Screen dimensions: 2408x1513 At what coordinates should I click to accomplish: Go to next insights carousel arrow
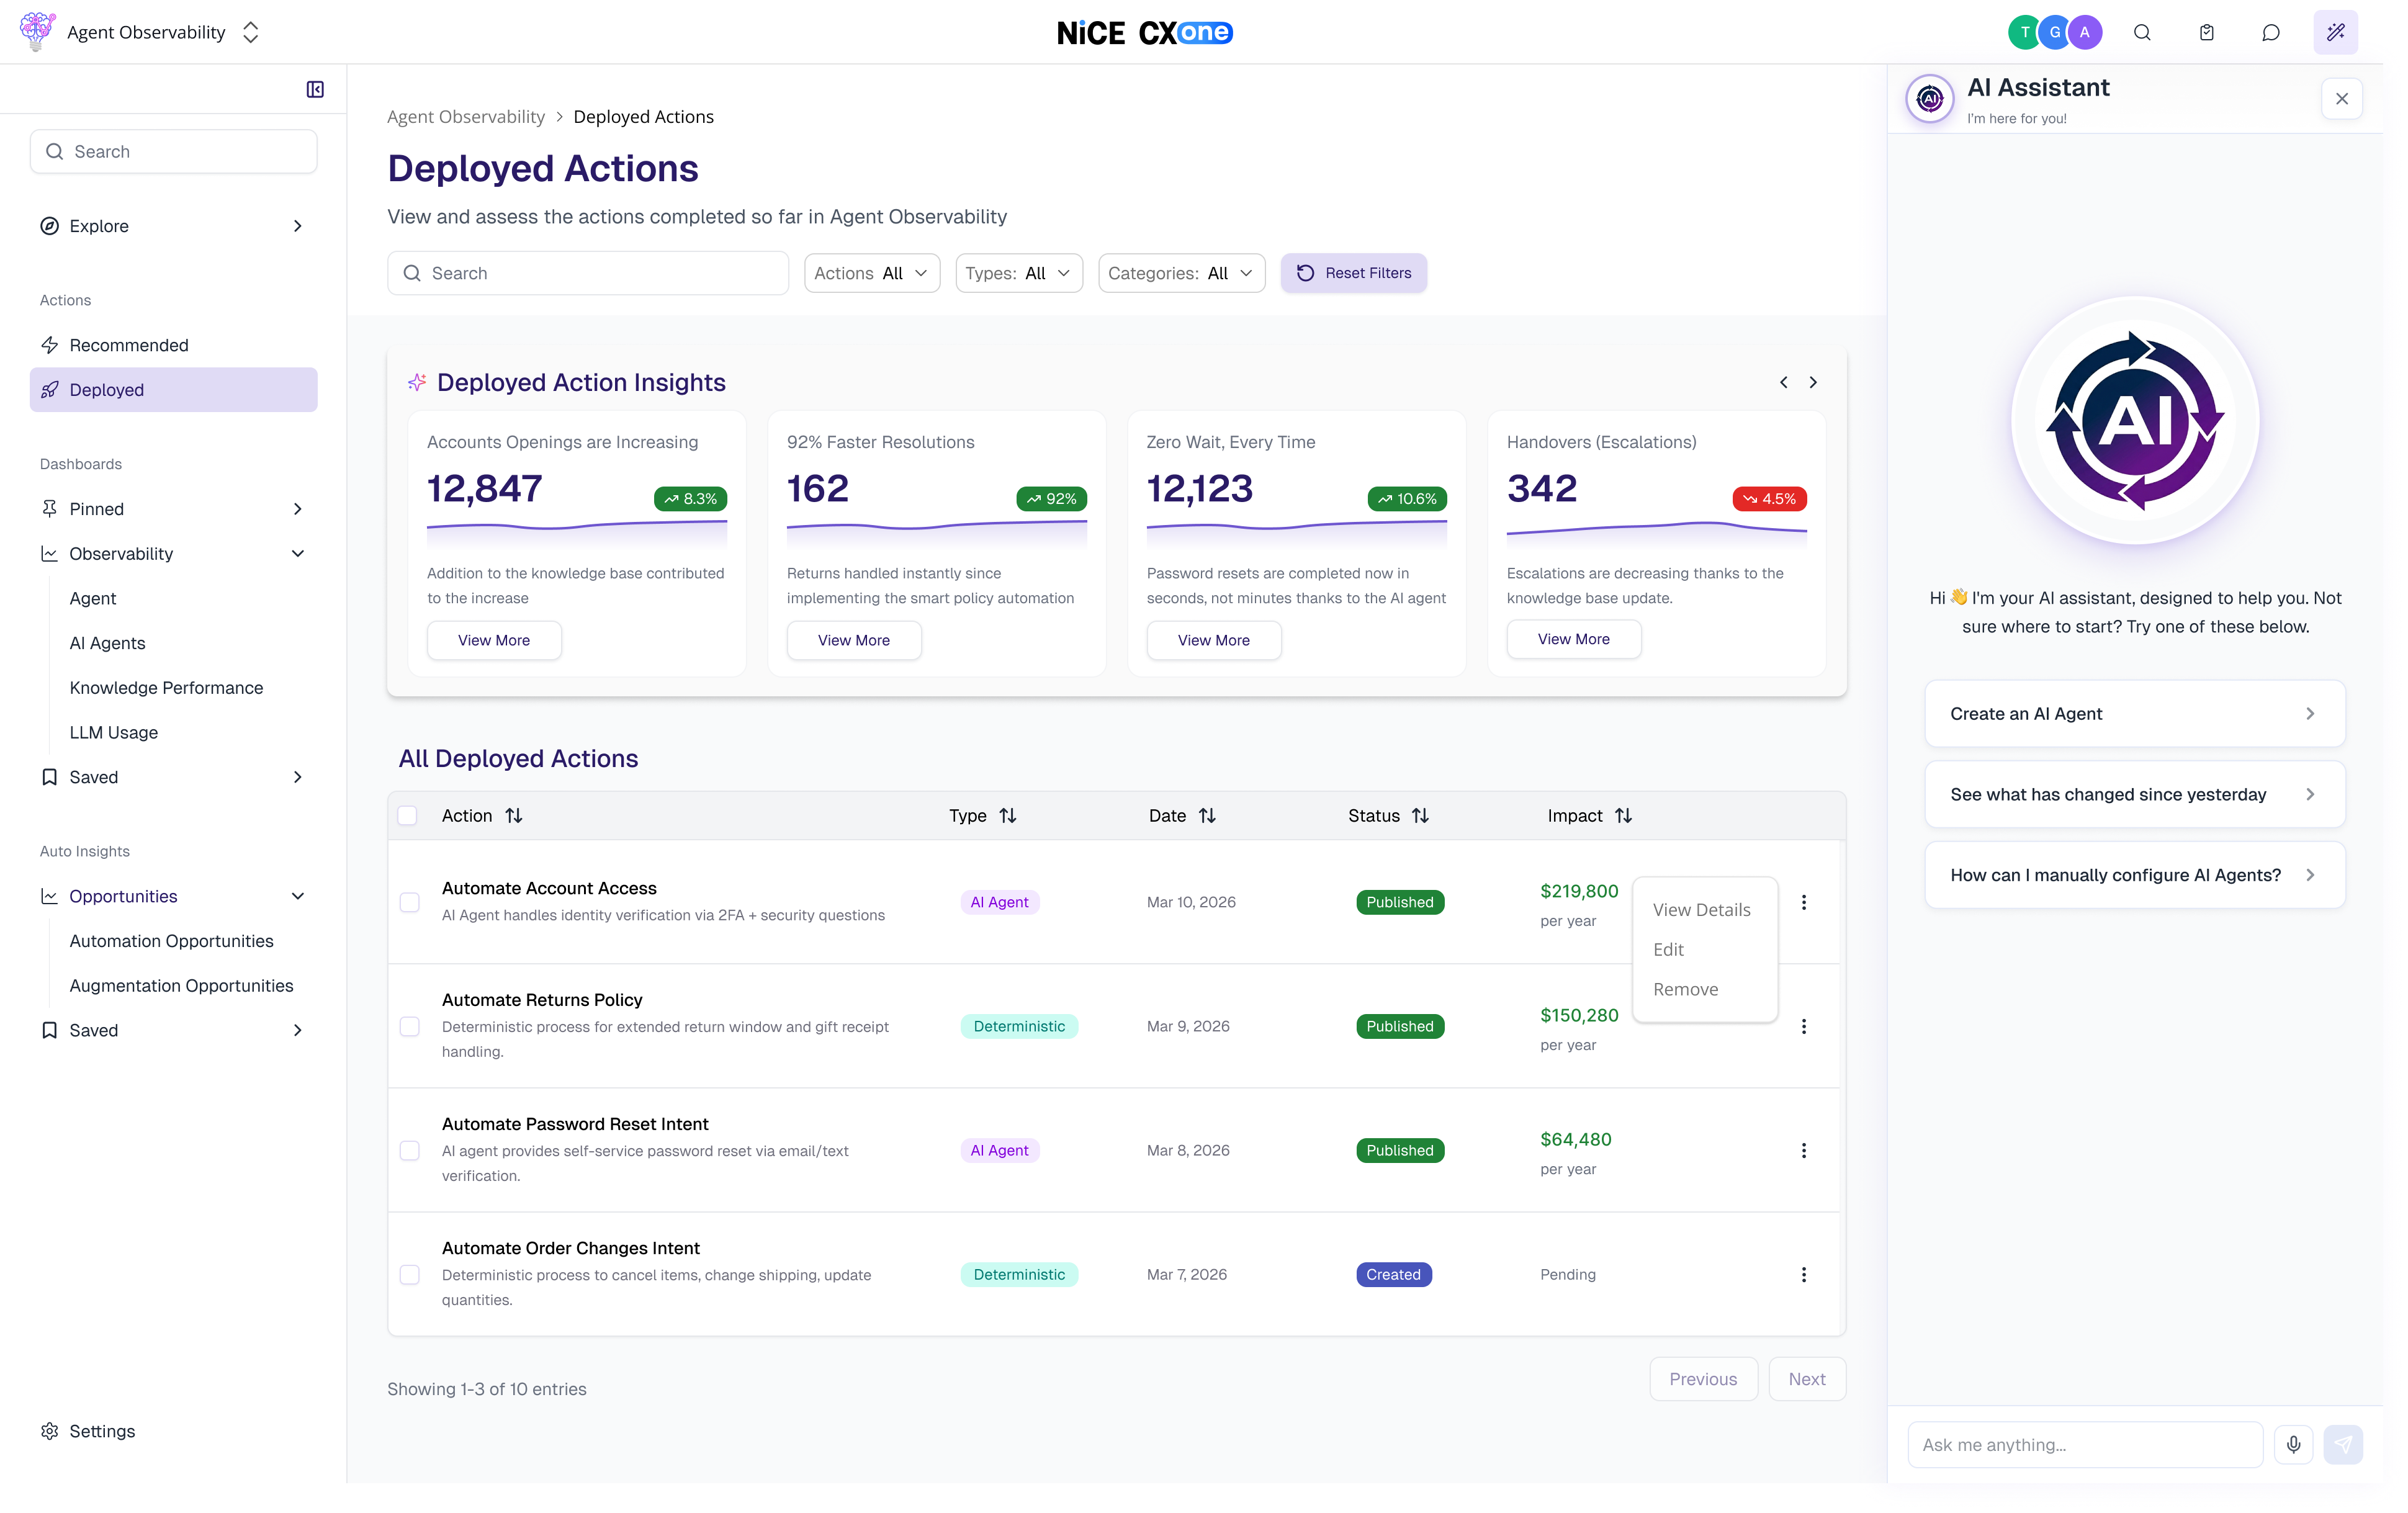[x=1813, y=383]
